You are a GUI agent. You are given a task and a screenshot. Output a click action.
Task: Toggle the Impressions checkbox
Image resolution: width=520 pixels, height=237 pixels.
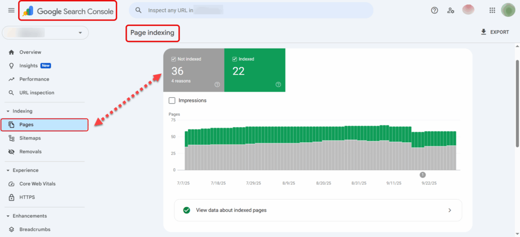pos(172,100)
